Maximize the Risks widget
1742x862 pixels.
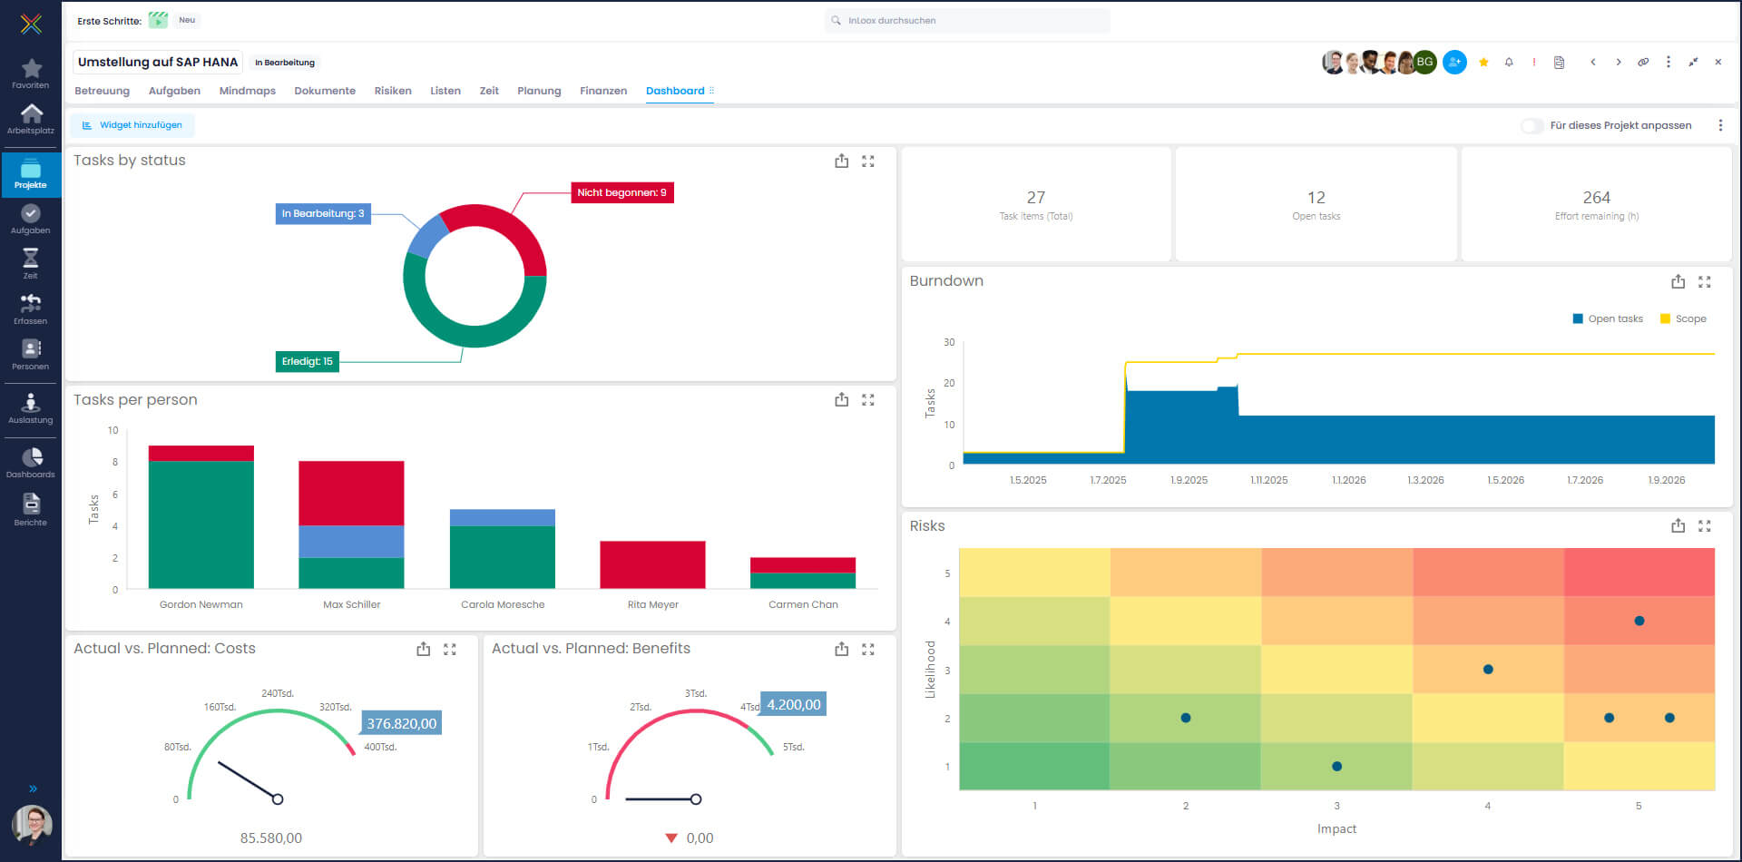[x=1705, y=525]
